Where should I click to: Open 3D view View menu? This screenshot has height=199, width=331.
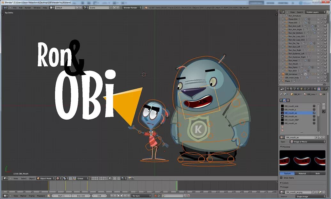[x=16, y=178]
